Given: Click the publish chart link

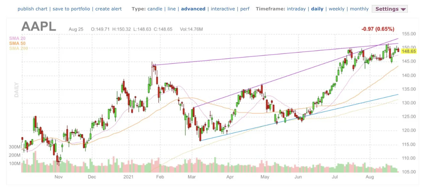Looking at the screenshot, I should 32,9.
